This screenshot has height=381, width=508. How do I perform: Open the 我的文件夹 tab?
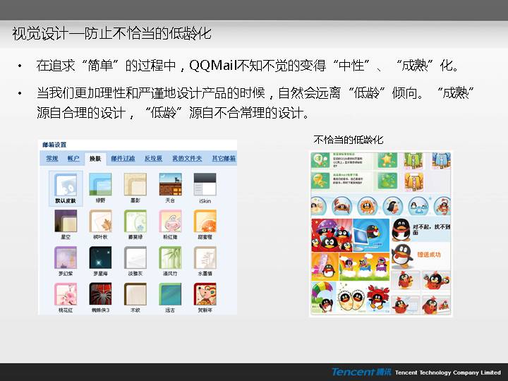coord(187,159)
